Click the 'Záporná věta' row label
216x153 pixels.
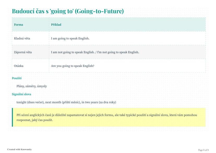[x=23, y=52]
